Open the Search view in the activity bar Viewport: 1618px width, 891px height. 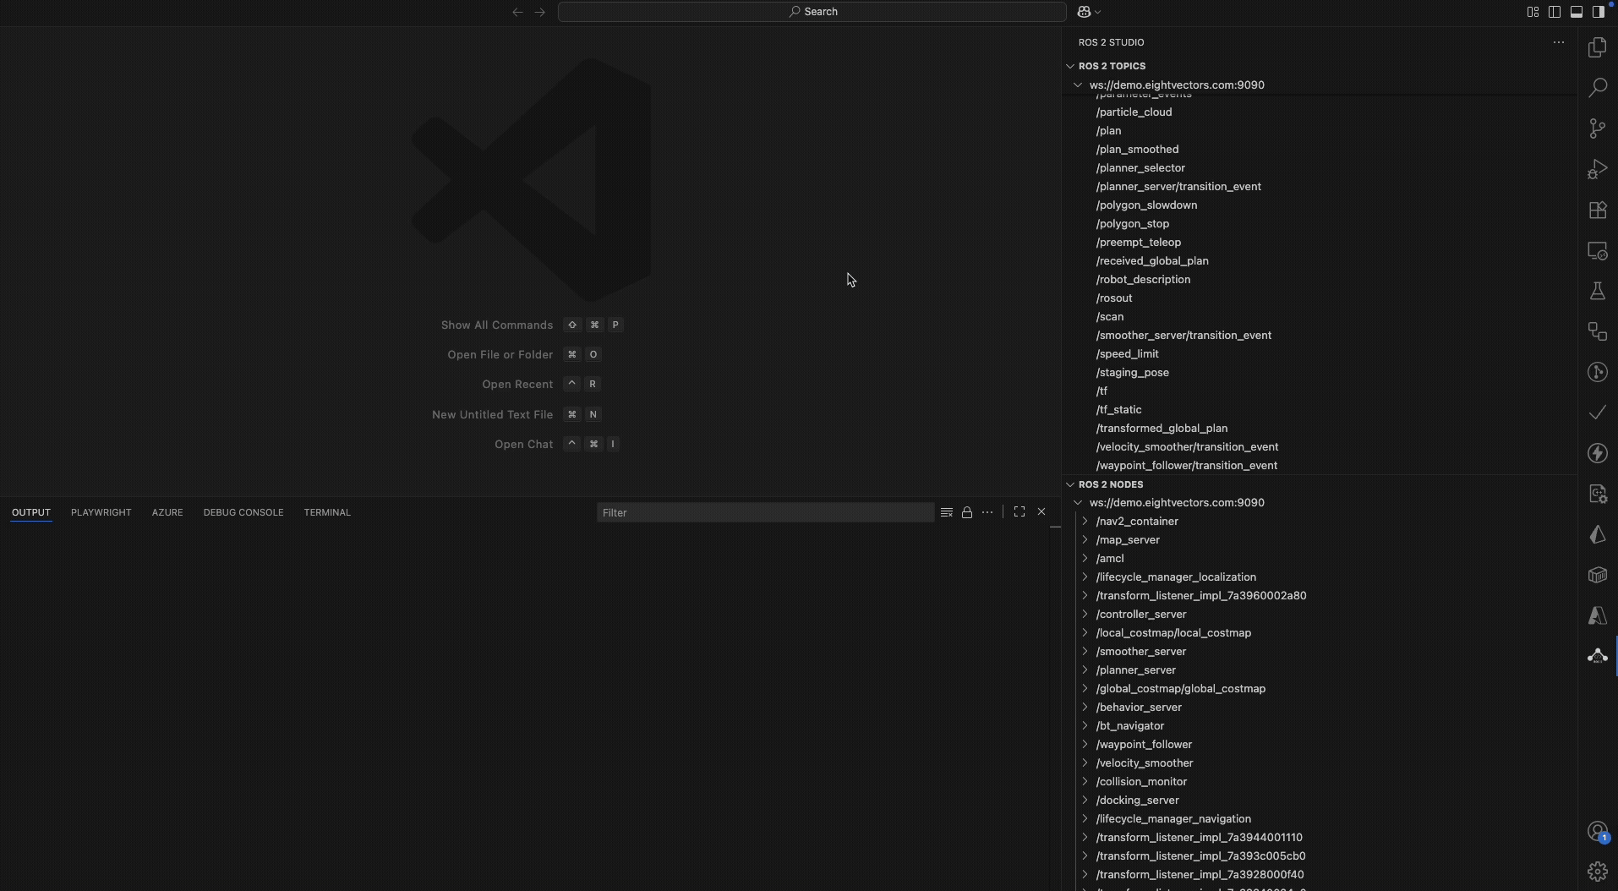click(1597, 88)
